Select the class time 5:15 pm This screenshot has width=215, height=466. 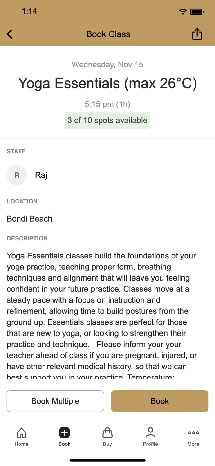(x=107, y=104)
